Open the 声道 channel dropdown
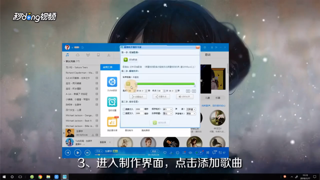This screenshot has width=320, height=180. (191, 109)
